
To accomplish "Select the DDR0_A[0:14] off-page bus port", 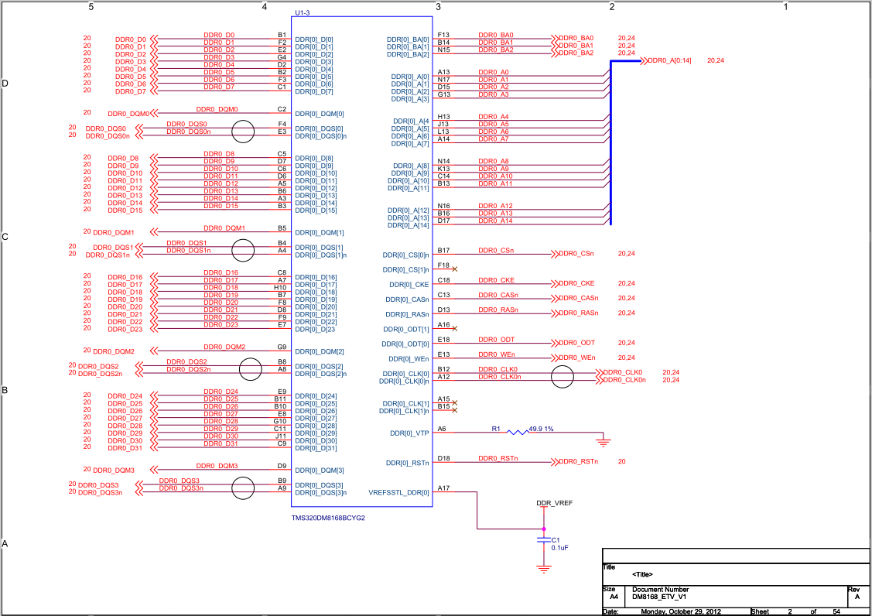I will 666,60.
